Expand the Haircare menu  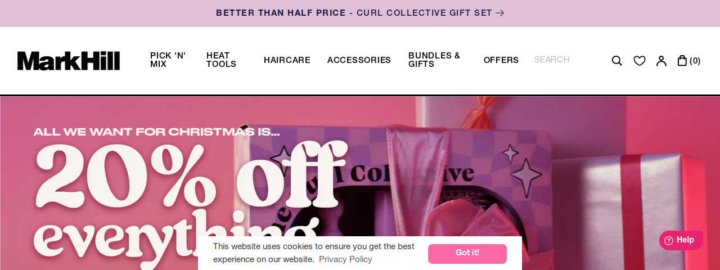(287, 60)
